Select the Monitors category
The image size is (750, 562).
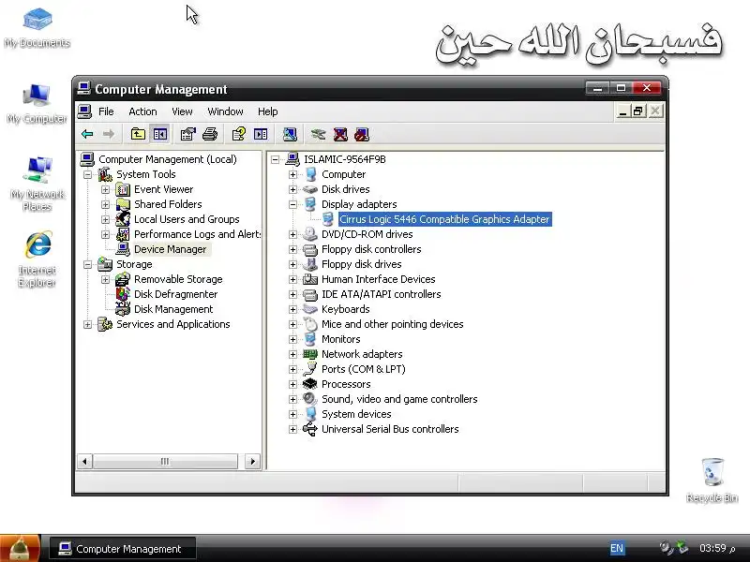coord(340,339)
